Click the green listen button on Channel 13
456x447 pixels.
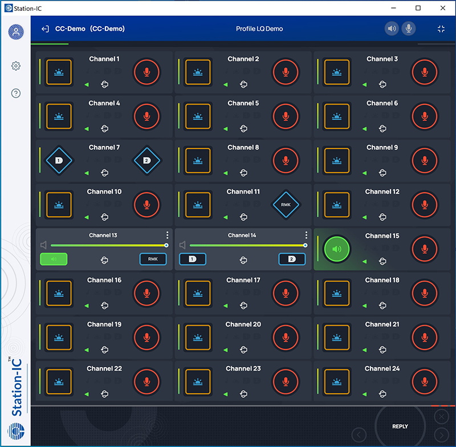pyautogui.click(x=54, y=259)
